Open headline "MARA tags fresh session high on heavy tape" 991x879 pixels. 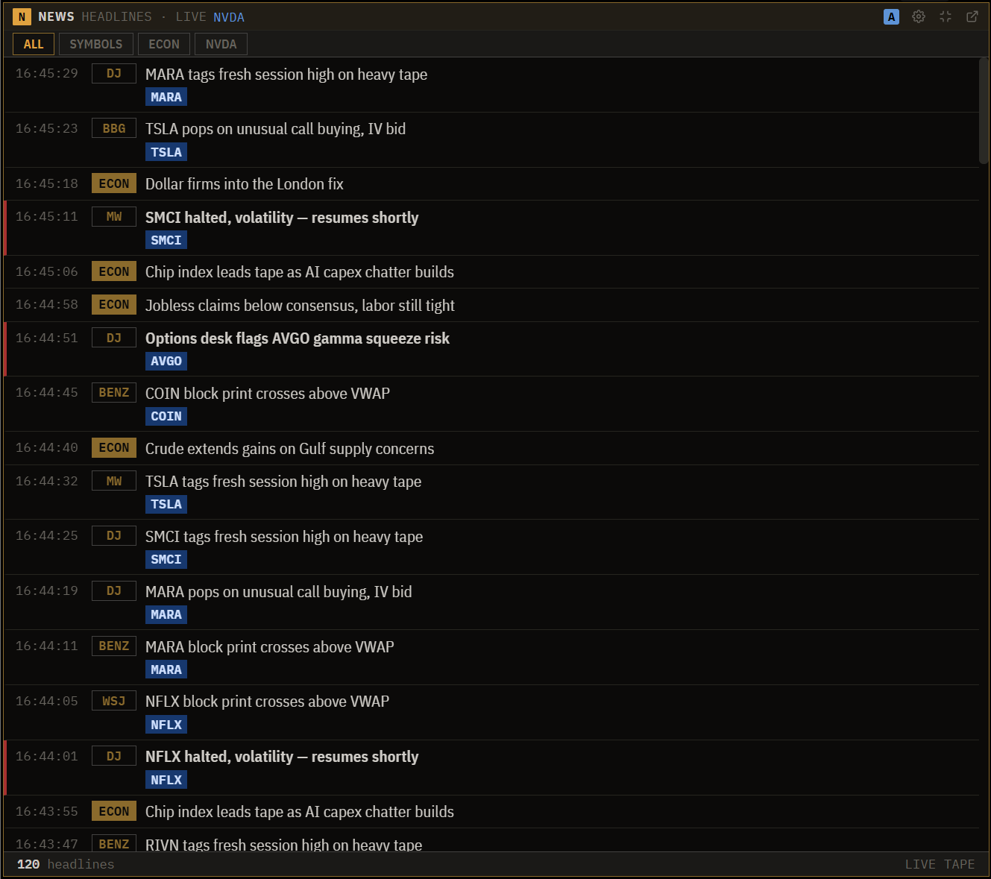(x=286, y=75)
